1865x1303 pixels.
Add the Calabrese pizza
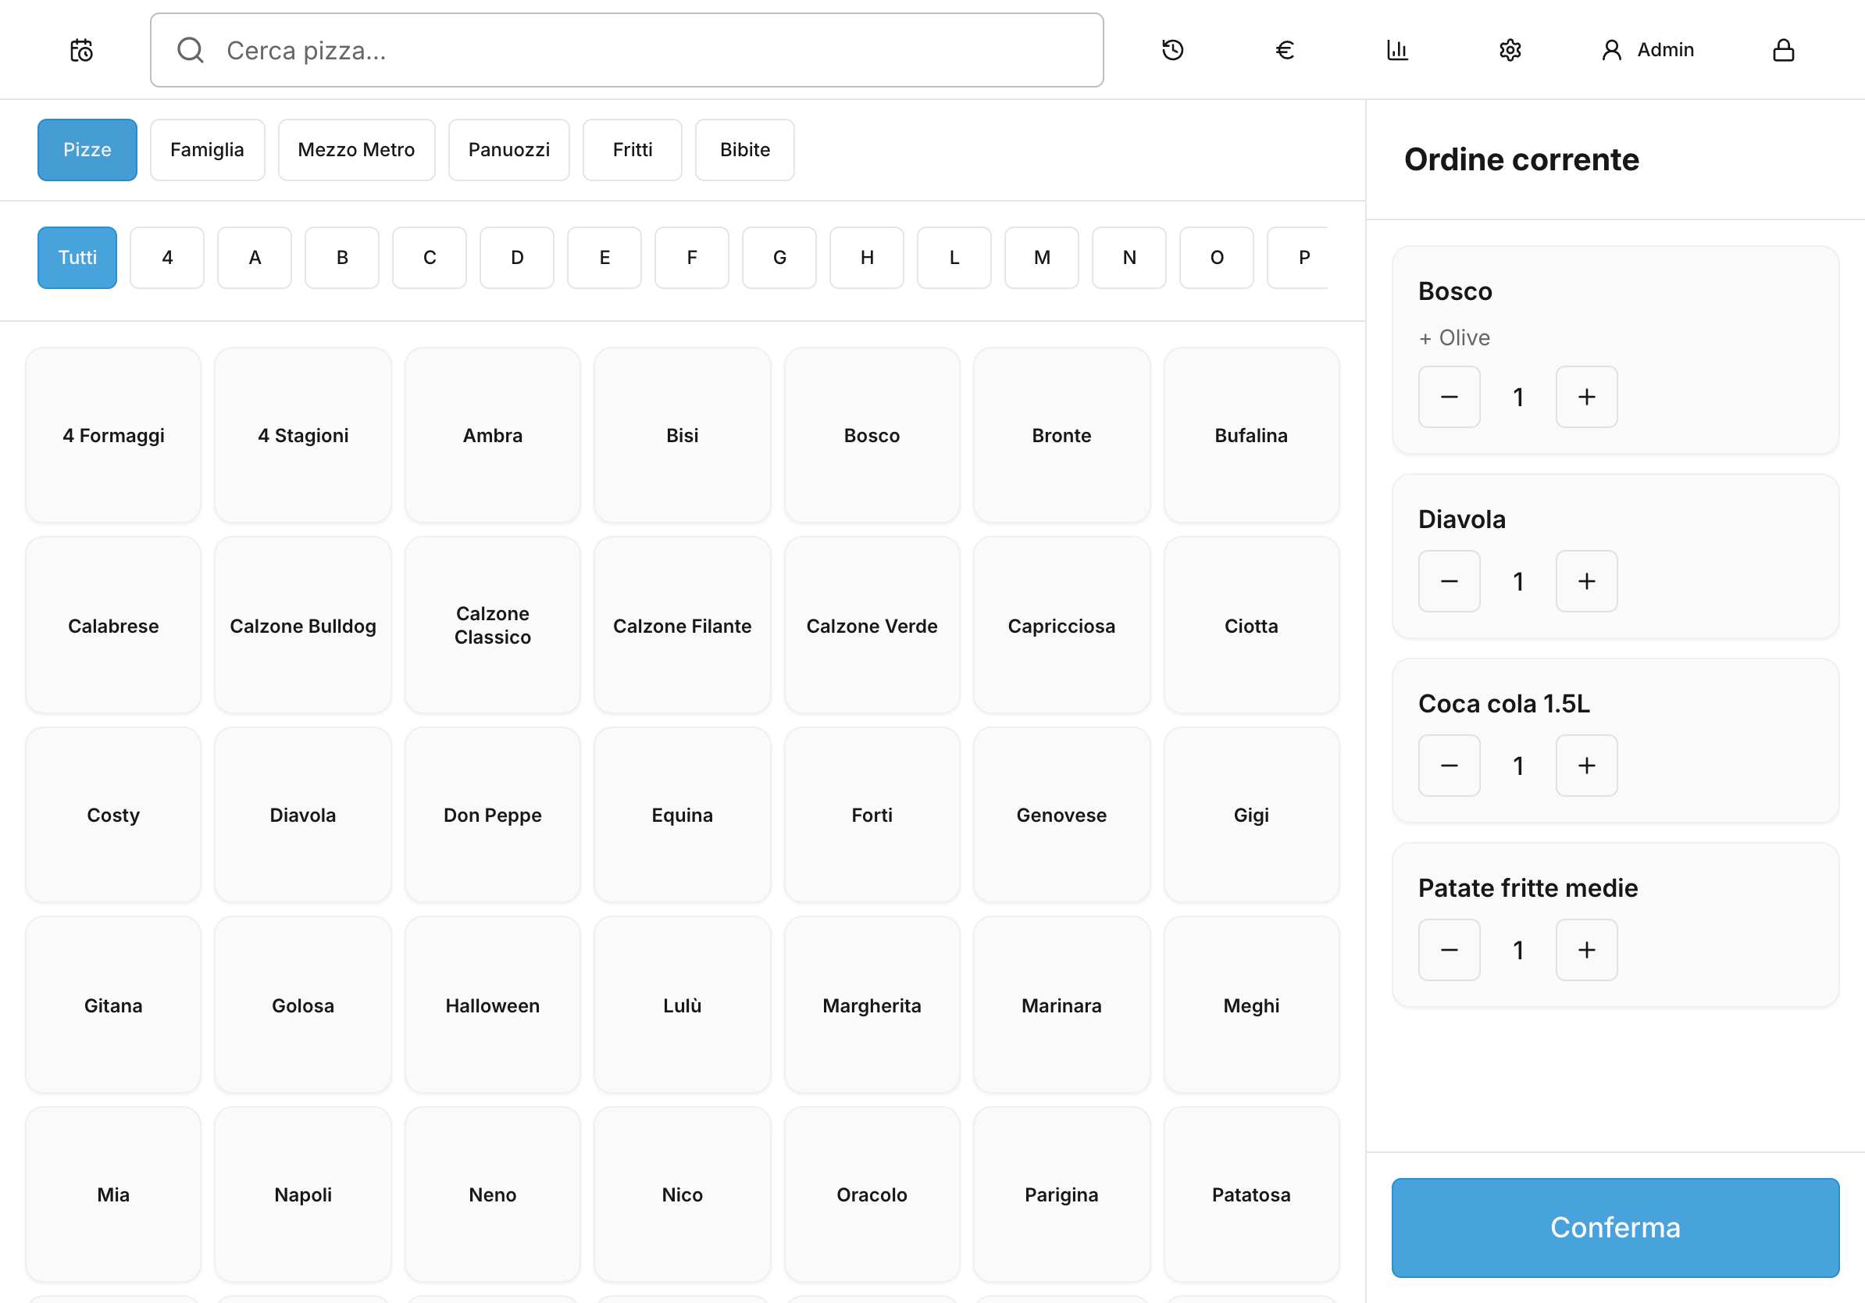(x=113, y=626)
